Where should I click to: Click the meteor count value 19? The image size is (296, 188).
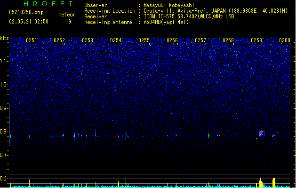click(68, 22)
